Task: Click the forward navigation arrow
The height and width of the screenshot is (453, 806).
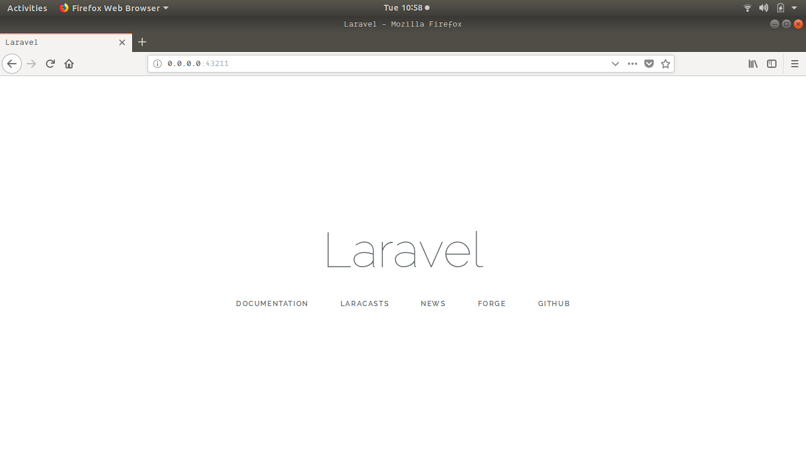Action: click(x=32, y=64)
